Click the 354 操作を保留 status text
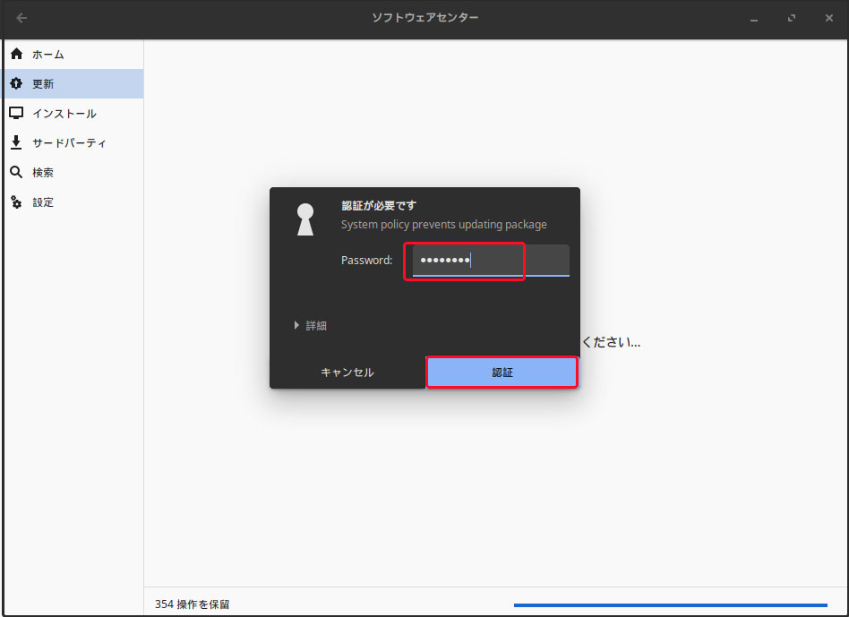The height and width of the screenshot is (617, 849). pyautogui.click(x=192, y=604)
